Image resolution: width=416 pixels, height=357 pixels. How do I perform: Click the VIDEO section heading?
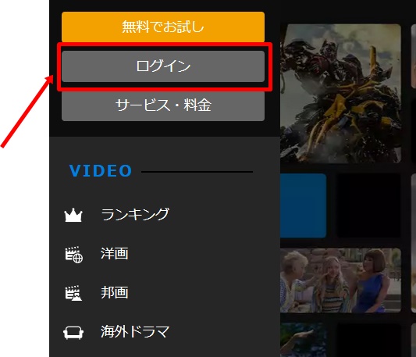pyautogui.click(x=100, y=171)
